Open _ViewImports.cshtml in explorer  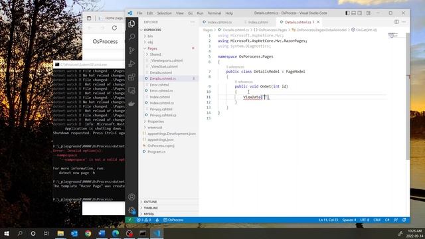pos(169,60)
